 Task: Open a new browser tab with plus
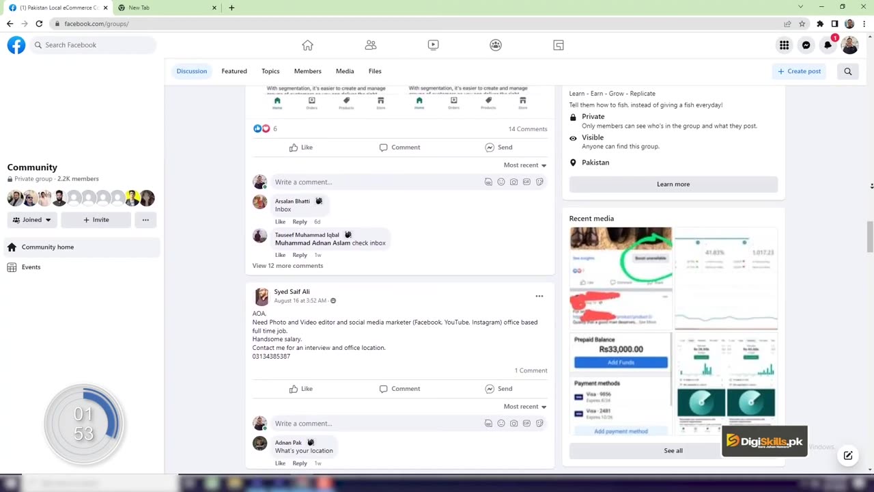pyautogui.click(x=231, y=8)
